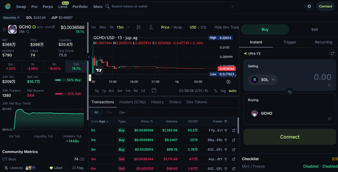
Task: Filter by trader Aqz...8tY funnel icon
Action: tap(226, 159)
